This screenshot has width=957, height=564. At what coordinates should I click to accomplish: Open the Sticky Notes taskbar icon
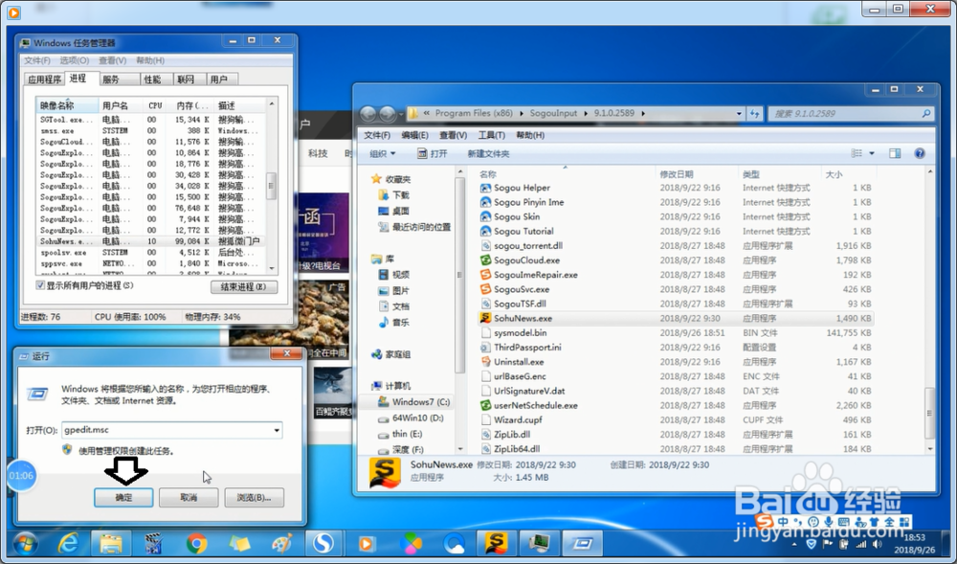238,543
